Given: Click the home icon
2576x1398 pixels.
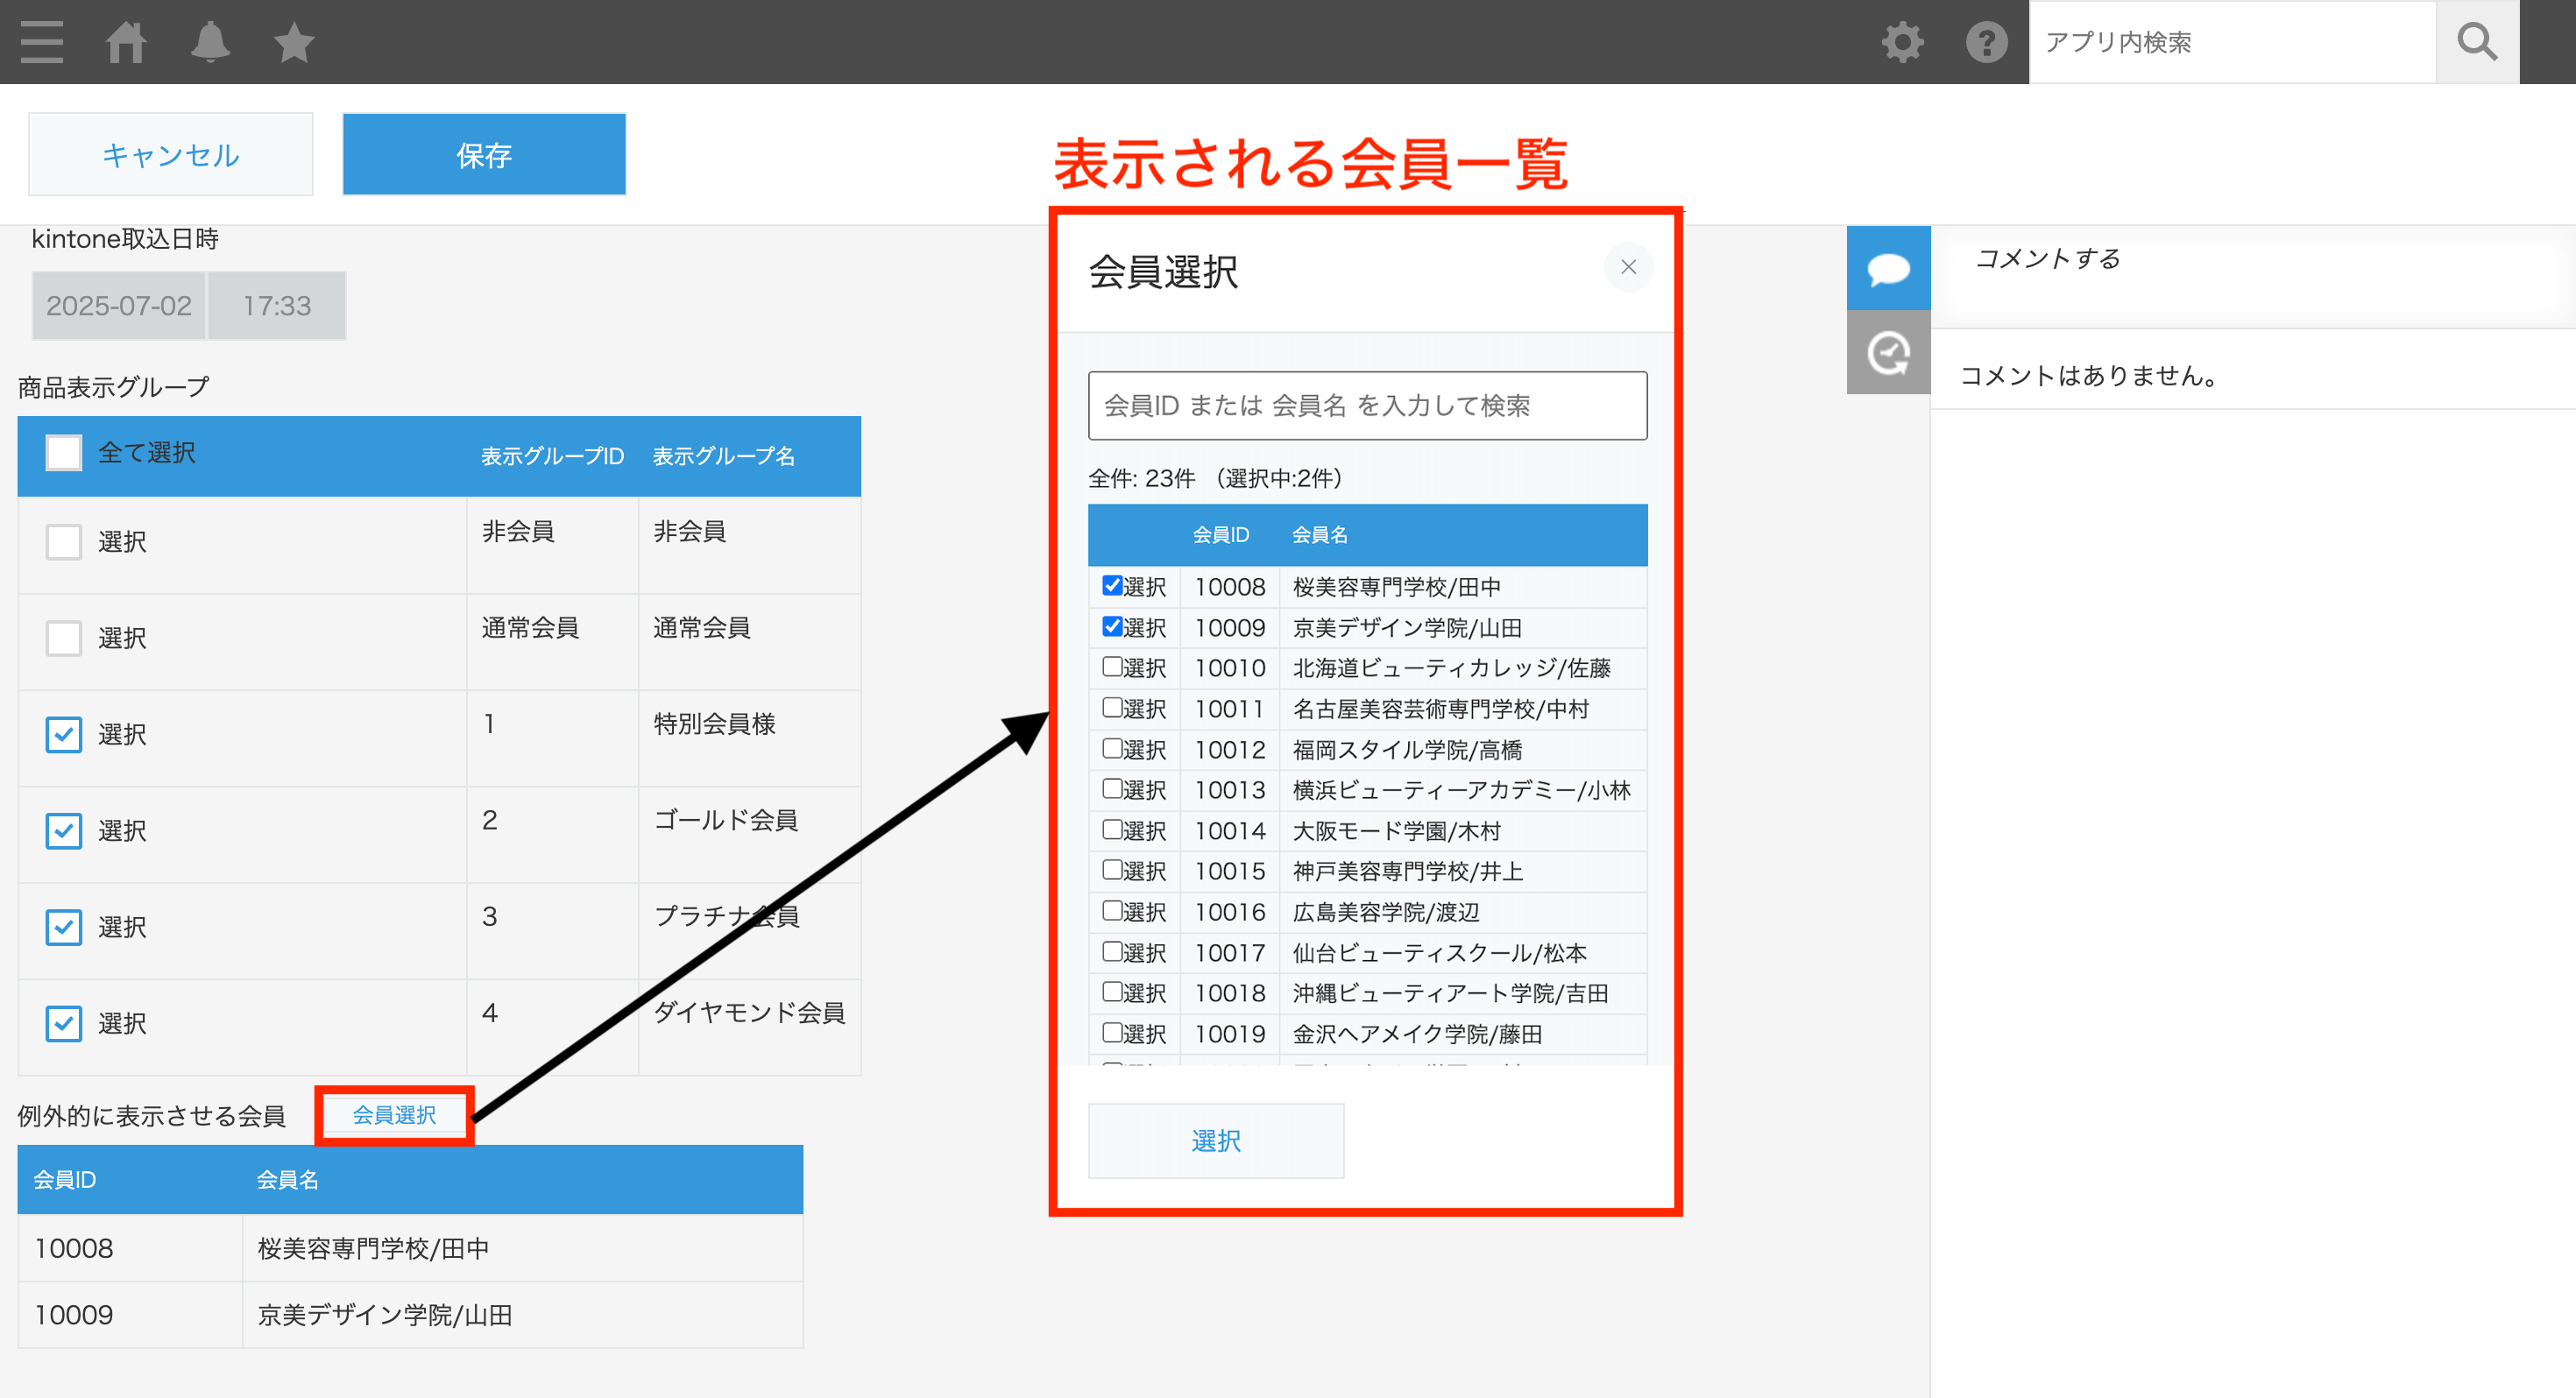Looking at the screenshot, I should click(128, 42).
